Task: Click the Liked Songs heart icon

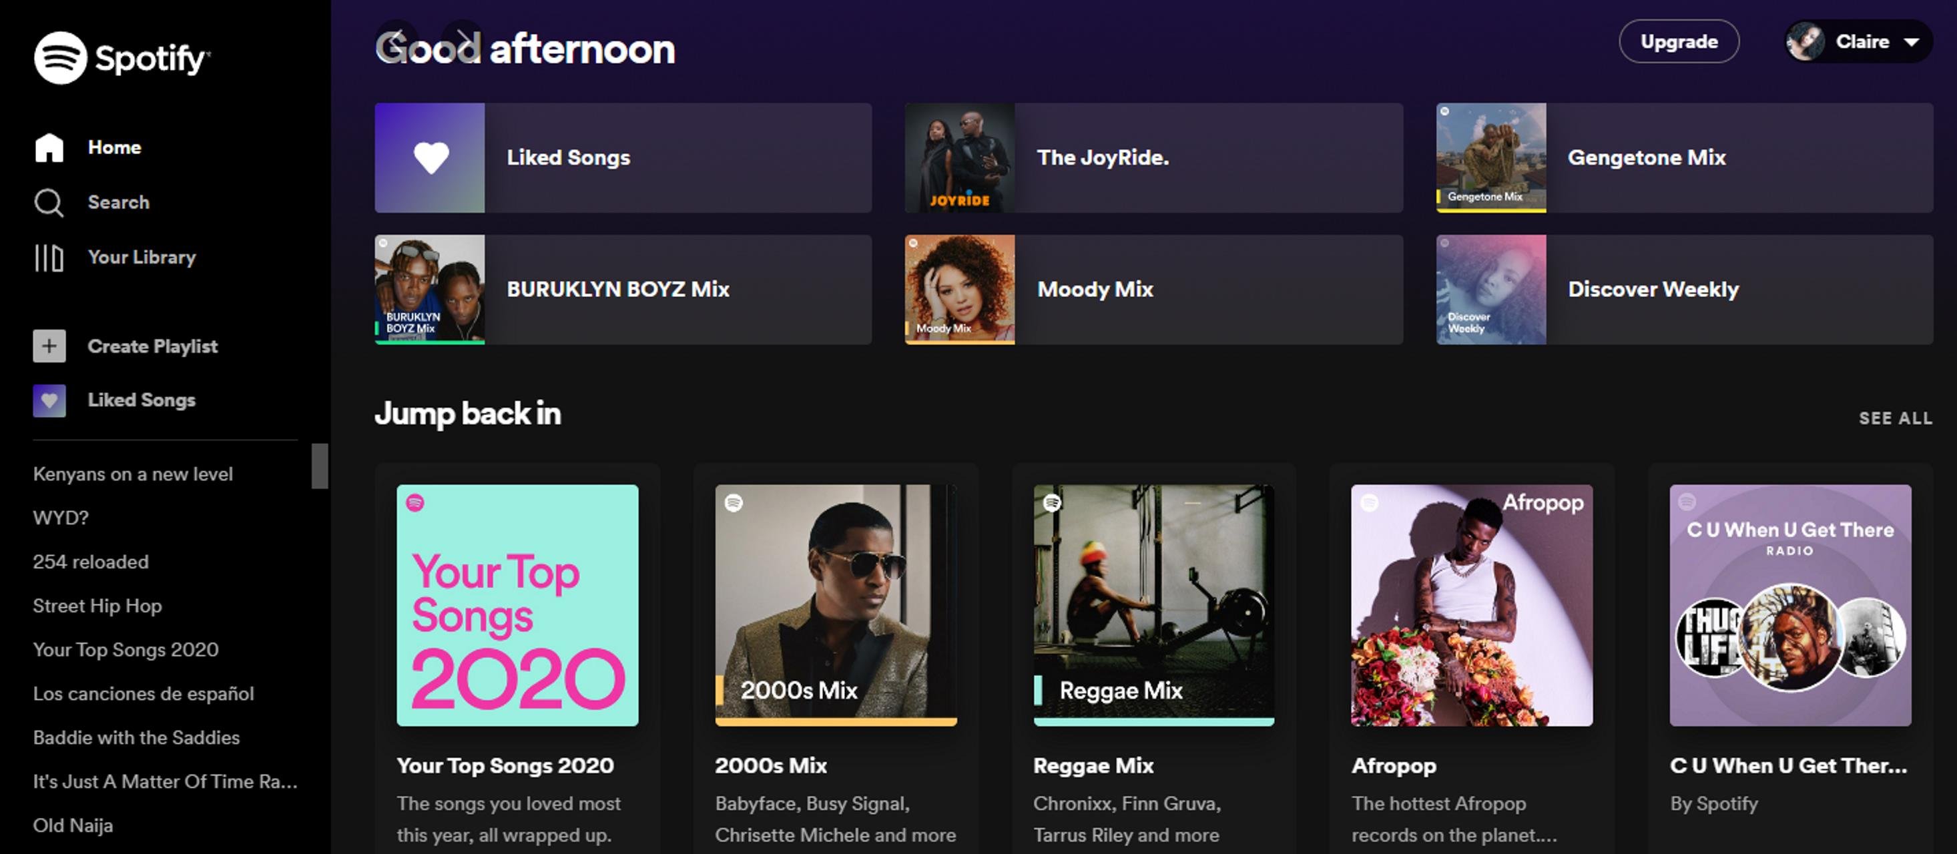Action: pyautogui.click(x=429, y=156)
